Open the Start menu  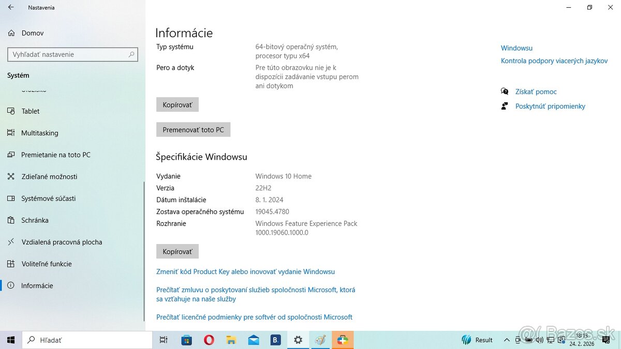(x=10, y=340)
